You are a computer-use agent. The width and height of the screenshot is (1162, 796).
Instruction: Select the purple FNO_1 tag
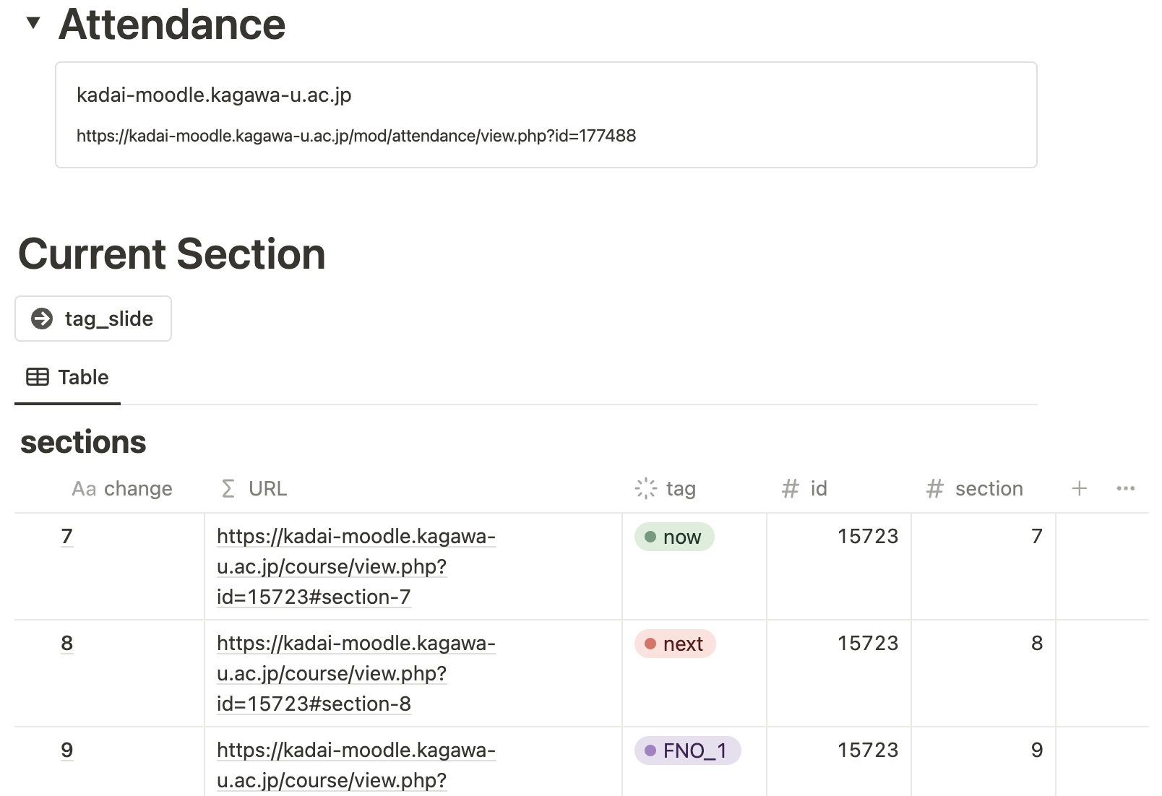(687, 750)
